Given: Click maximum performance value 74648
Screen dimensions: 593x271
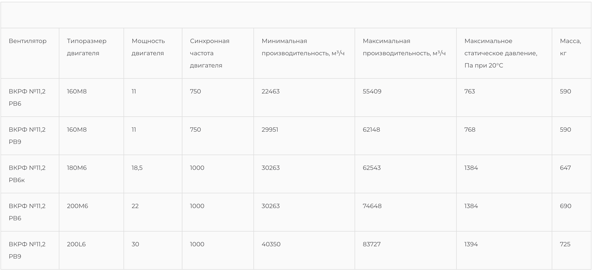Looking at the screenshot, I should point(372,206).
